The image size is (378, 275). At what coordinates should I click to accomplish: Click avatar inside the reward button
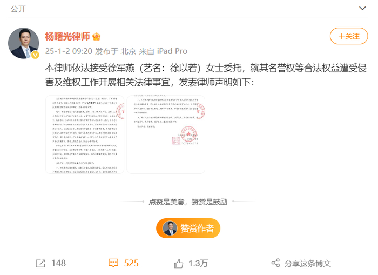pyautogui.click(x=170, y=228)
